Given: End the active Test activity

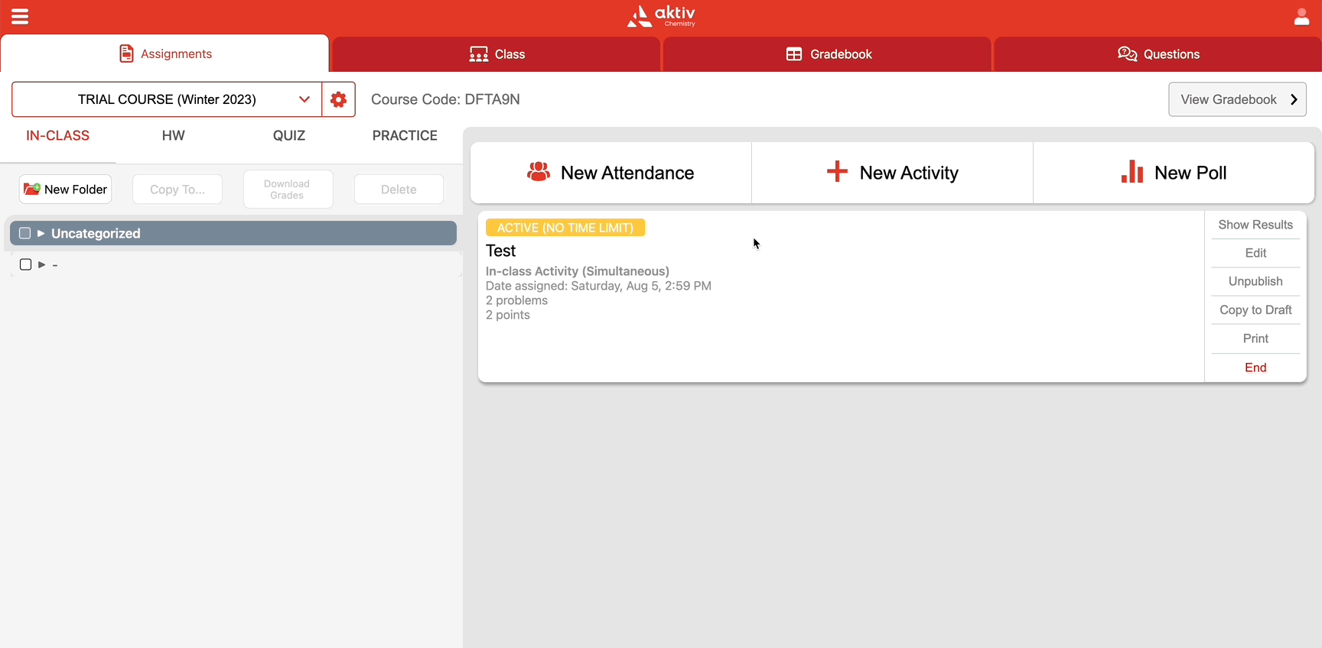Looking at the screenshot, I should (1255, 368).
